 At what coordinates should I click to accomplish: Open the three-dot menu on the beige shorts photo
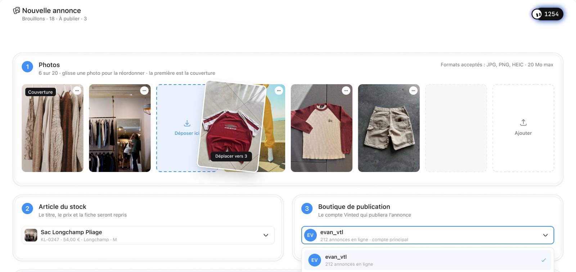pyautogui.click(x=413, y=91)
